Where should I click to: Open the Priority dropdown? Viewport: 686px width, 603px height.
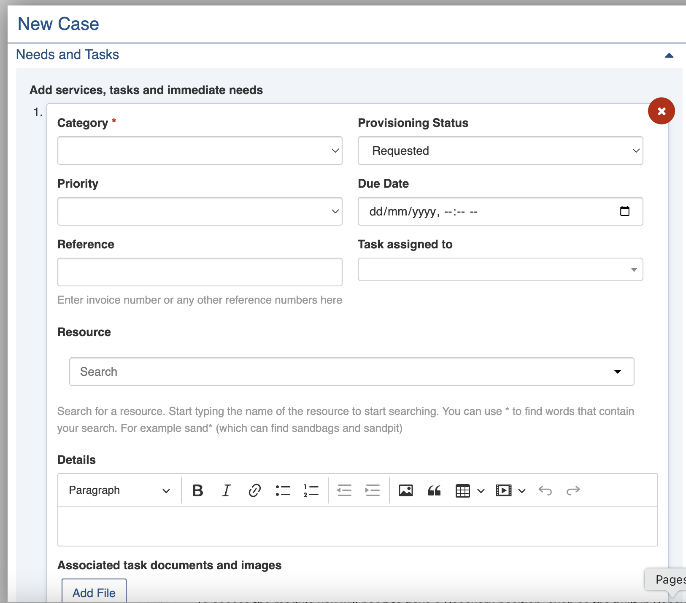click(x=200, y=211)
